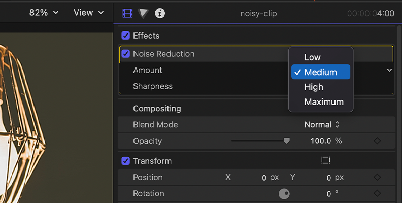Image resolution: width=402 pixels, height=203 pixels.
Task: Add Rotation keyframe diamond
Action: pyautogui.click(x=377, y=193)
